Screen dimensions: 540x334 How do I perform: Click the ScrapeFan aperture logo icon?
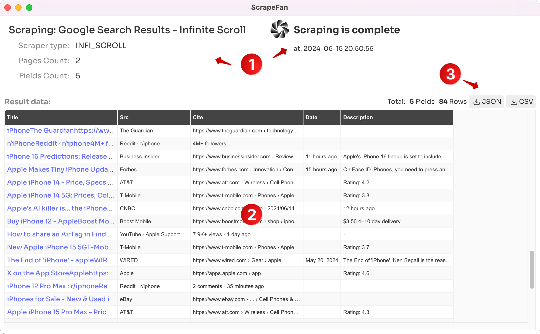(x=280, y=29)
